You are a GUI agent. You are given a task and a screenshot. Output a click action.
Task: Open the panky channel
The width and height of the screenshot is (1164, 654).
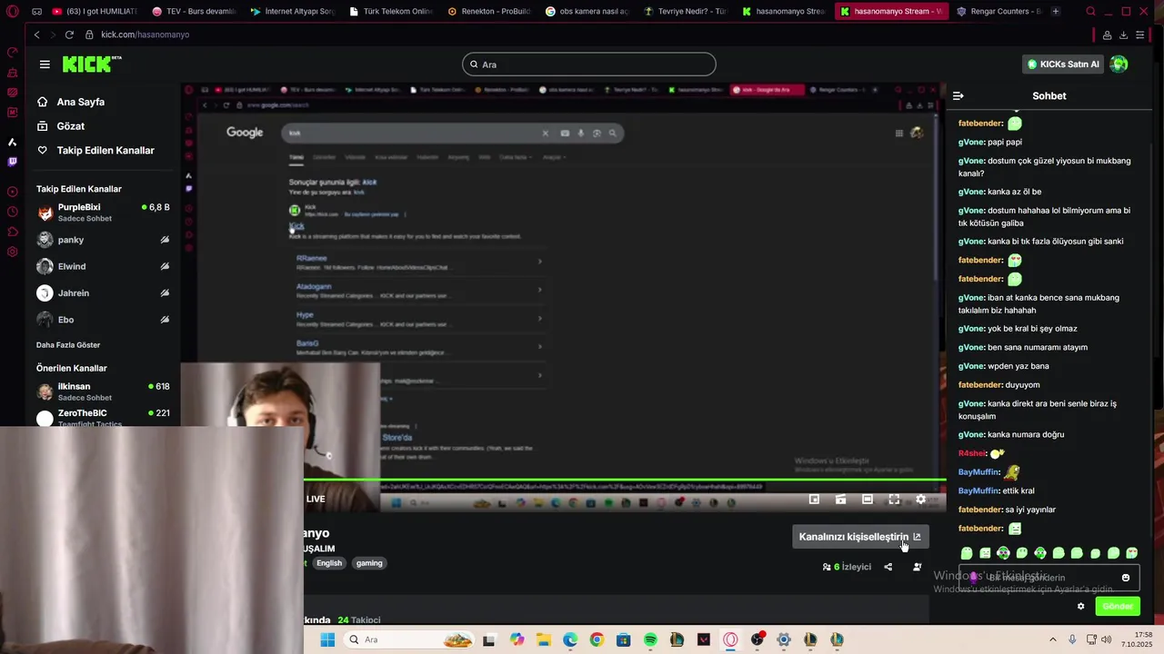104,240
